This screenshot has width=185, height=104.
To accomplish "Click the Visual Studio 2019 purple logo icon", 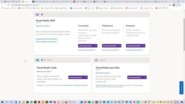I will tap(37, 15).
